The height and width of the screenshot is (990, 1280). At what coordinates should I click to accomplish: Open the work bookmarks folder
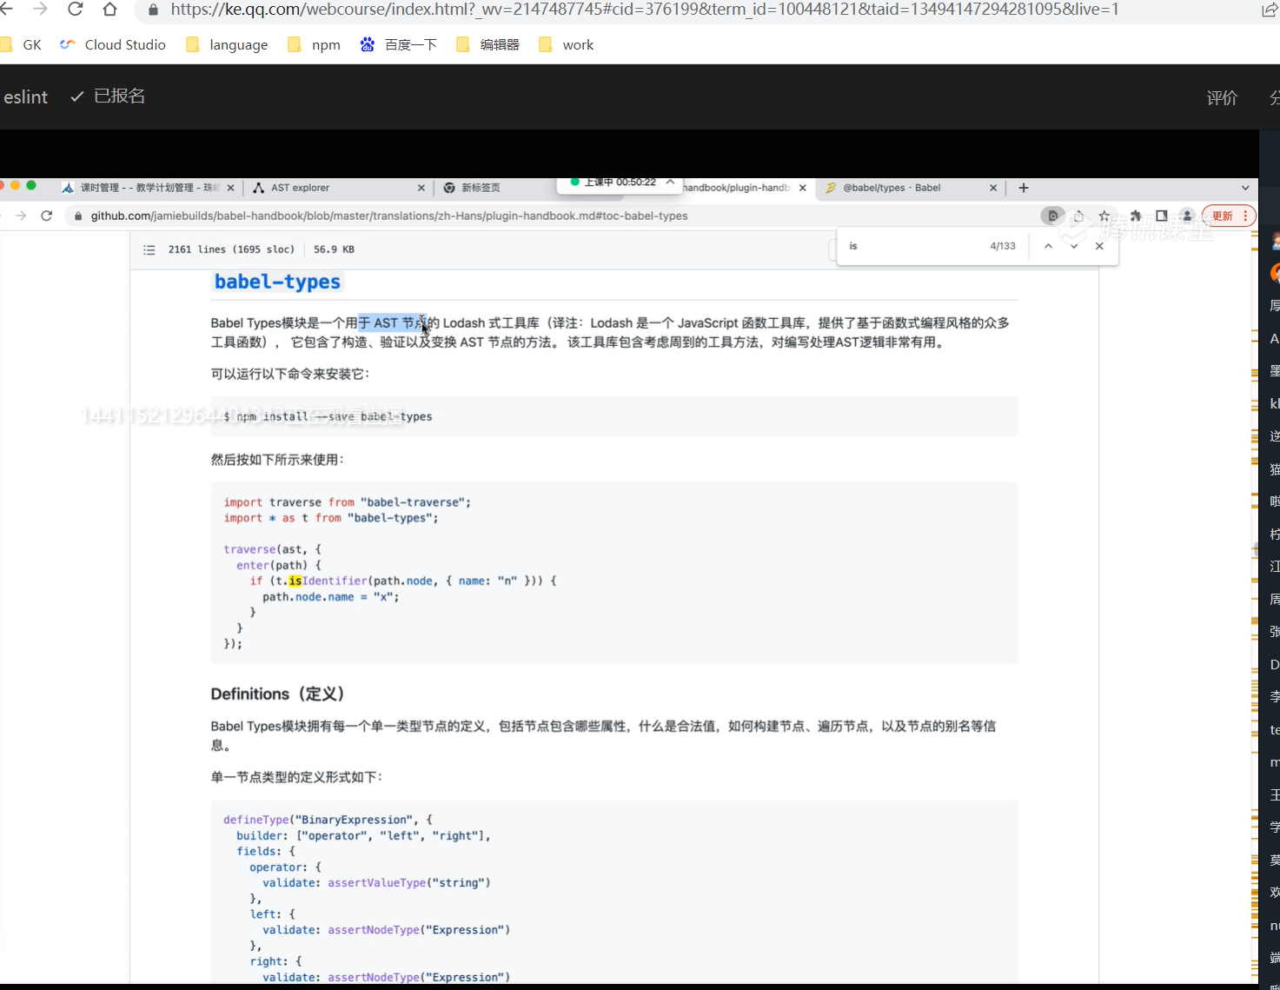coord(567,45)
